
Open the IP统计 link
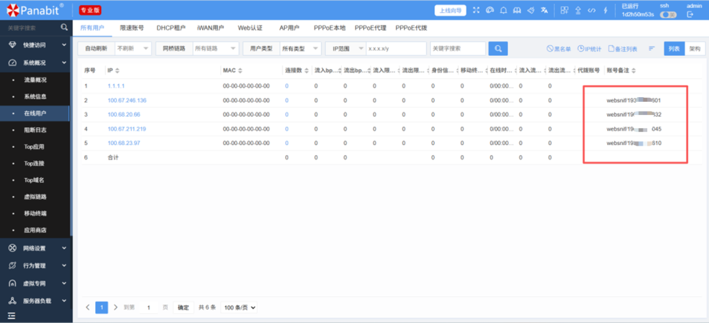[x=589, y=49]
